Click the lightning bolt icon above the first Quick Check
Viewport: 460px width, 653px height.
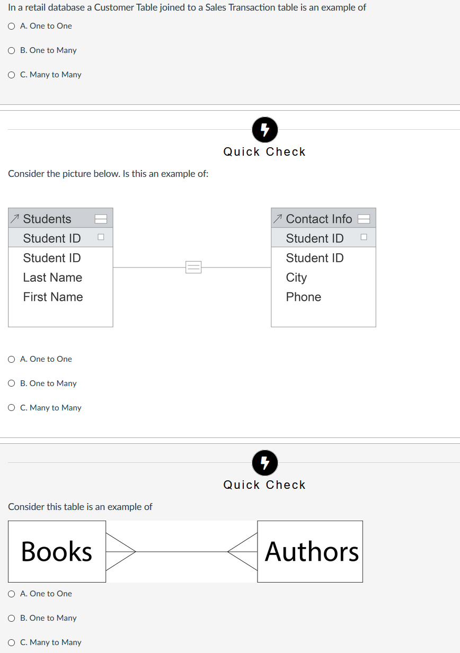264,130
